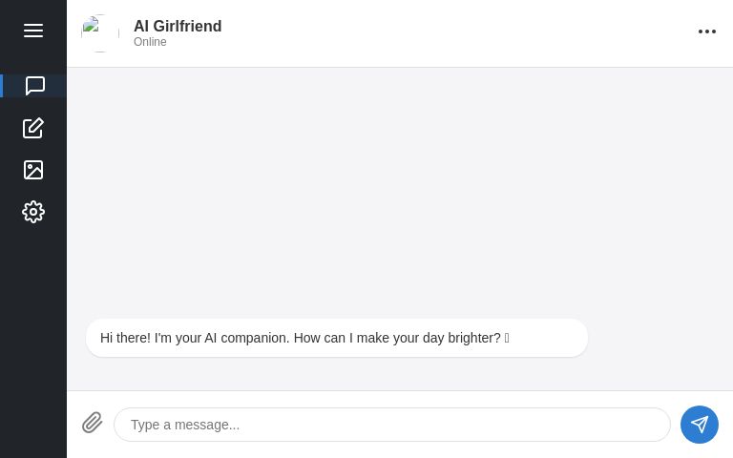Click the empty sidebar space below the gear

point(33,334)
